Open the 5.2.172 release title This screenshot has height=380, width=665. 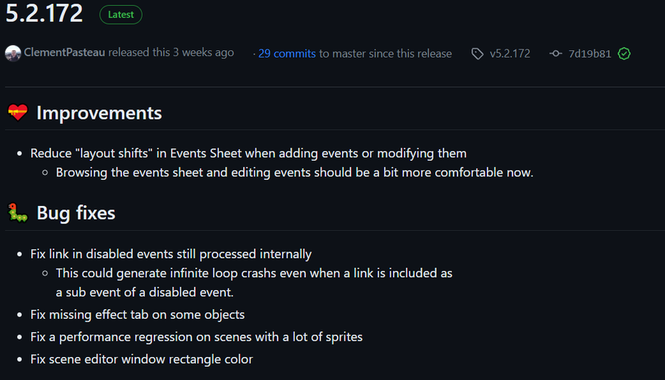(x=44, y=13)
